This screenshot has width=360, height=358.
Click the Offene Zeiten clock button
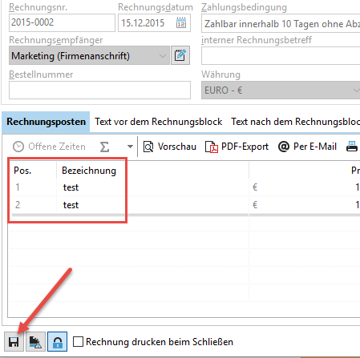point(49,147)
